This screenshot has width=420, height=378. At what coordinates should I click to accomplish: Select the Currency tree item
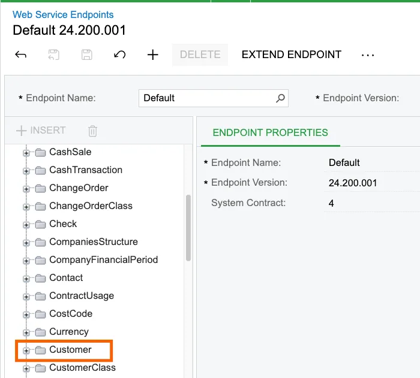69,331
